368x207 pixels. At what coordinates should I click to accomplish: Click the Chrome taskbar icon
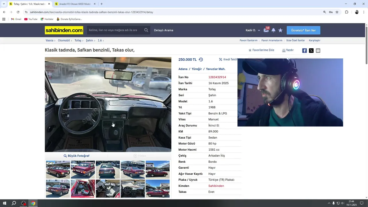coord(33,203)
